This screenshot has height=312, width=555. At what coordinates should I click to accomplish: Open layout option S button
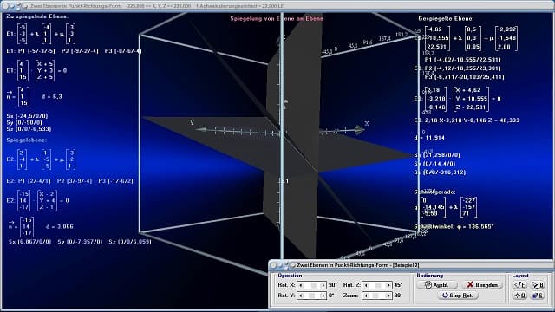tap(538, 296)
